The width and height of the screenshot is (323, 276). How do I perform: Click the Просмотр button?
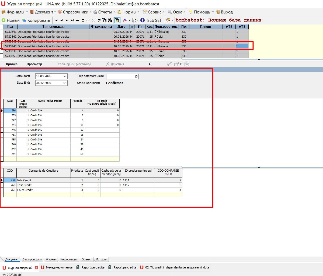[34, 64]
